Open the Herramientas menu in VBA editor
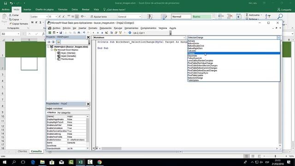The image size is (295, 166). (x=131, y=28)
